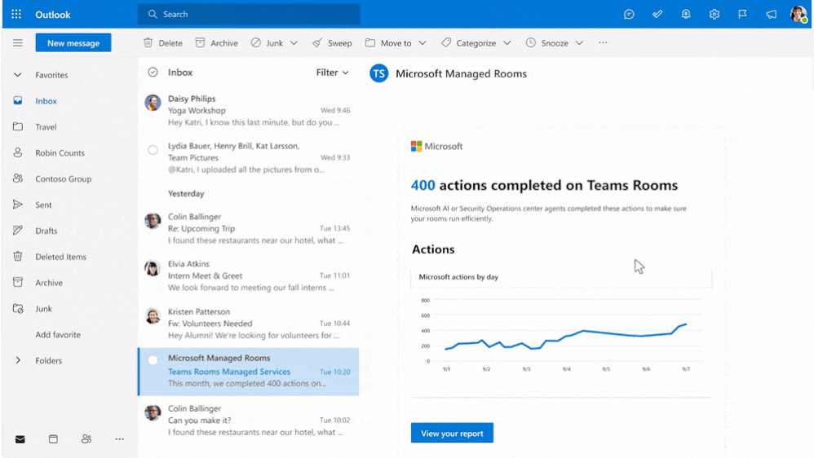Click the Archive box icon in the toolbar
This screenshot has height=458, width=814.
[200, 42]
